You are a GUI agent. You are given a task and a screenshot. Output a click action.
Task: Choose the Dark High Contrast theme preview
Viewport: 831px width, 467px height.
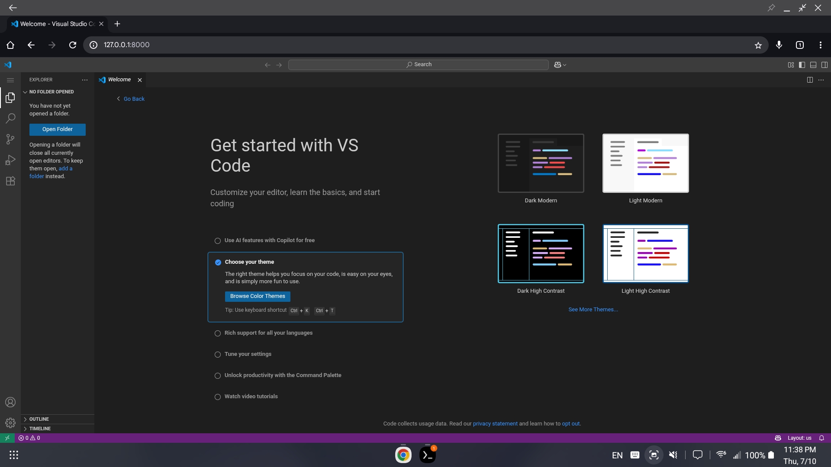tap(541, 253)
